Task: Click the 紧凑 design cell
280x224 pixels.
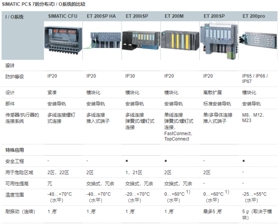Action: (52, 93)
